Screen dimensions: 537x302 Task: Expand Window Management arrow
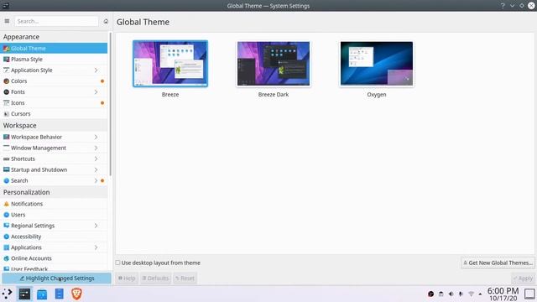point(96,148)
